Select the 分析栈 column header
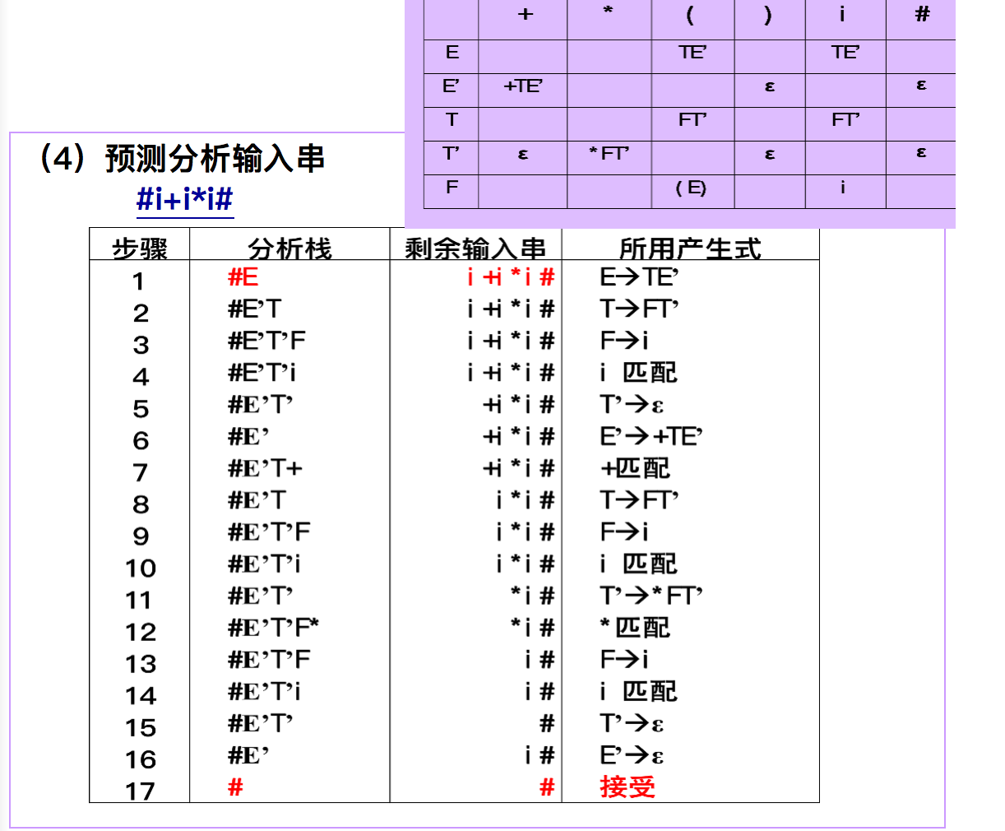 click(x=289, y=248)
